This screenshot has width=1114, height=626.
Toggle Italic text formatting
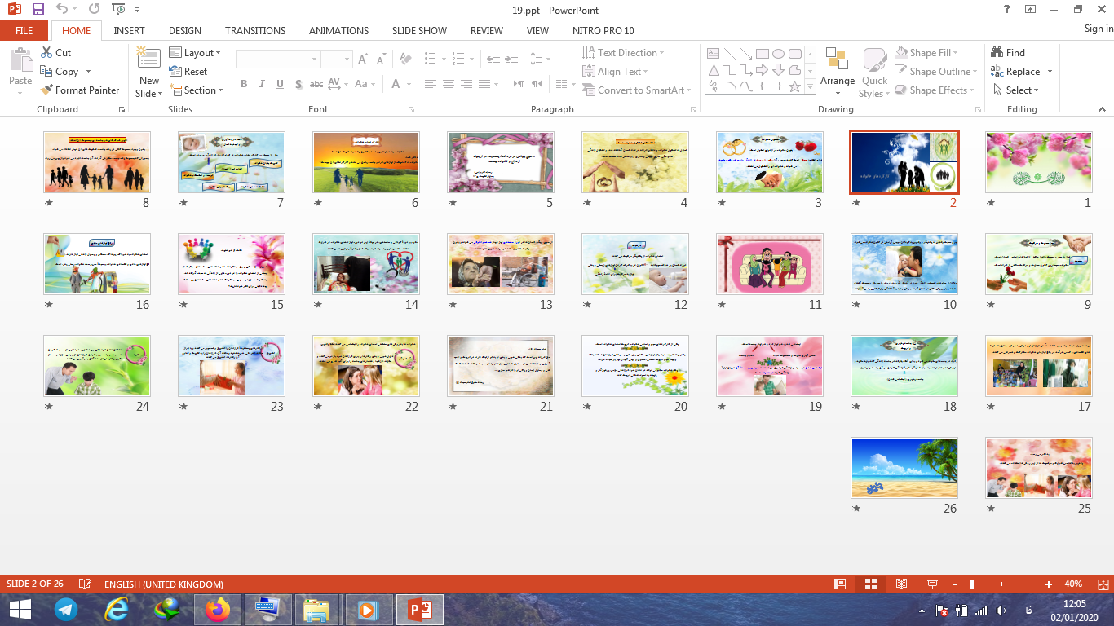[x=262, y=84]
